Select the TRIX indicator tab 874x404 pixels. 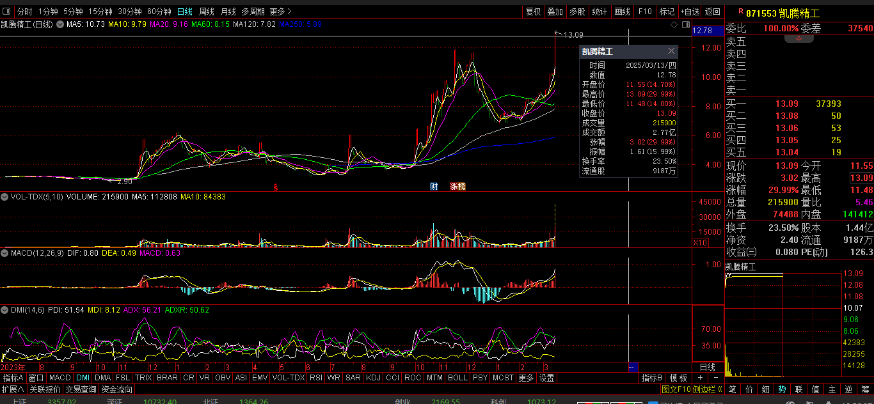(x=143, y=378)
